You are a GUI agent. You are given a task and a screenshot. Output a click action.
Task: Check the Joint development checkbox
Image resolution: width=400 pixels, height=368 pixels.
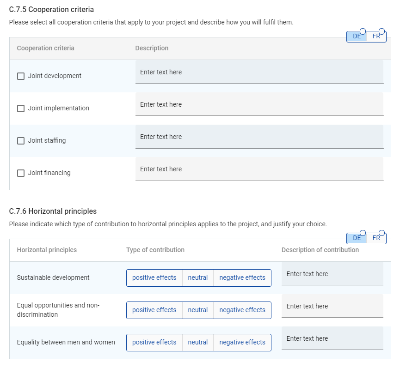[x=21, y=76]
